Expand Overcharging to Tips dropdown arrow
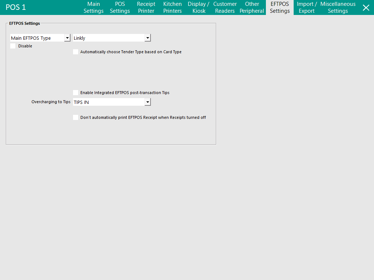The image size is (374, 280). pos(148,102)
